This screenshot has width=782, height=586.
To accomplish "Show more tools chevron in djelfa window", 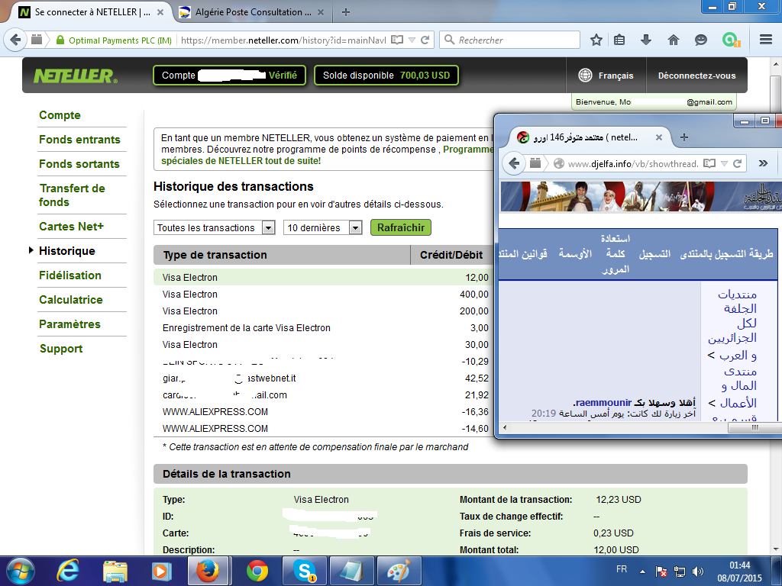I will pyautogui.click(x=763, y=163).
